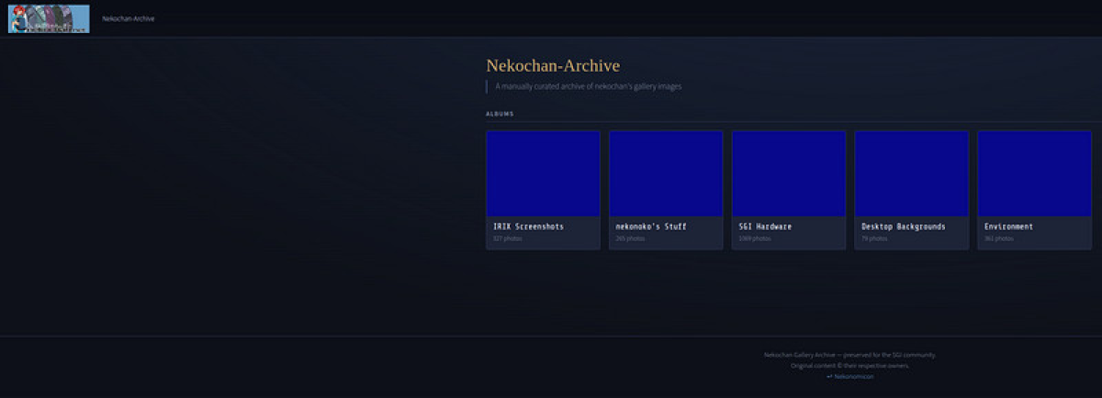Click the return arrow icon beside Nekonomicon
The width and height of the screenshot is (1102, 398).
pos(829,376)
